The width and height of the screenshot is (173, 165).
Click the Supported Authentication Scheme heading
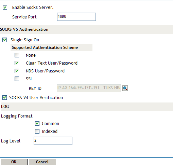(45, 47)
